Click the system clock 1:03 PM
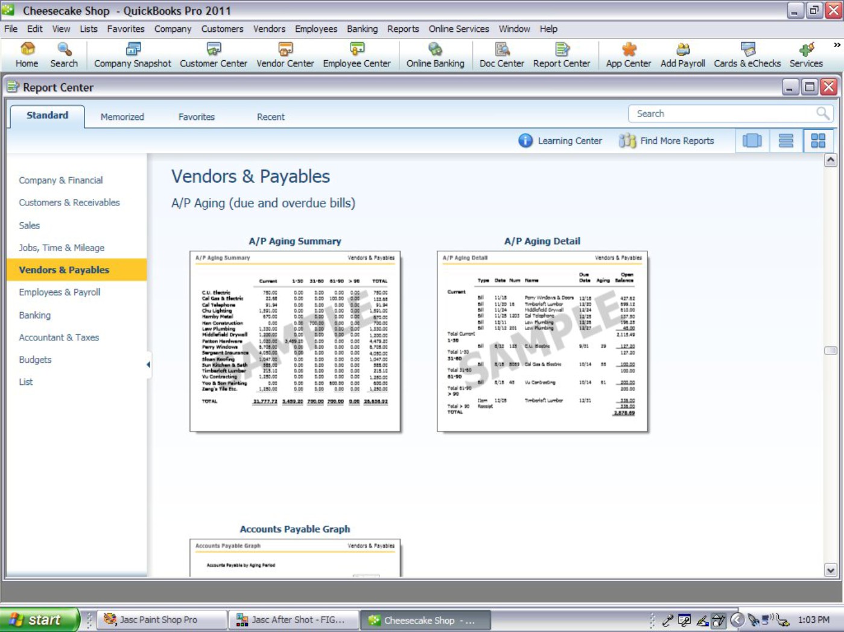The height and width of the screenshot is (632, 844). (x=813, y=619)
